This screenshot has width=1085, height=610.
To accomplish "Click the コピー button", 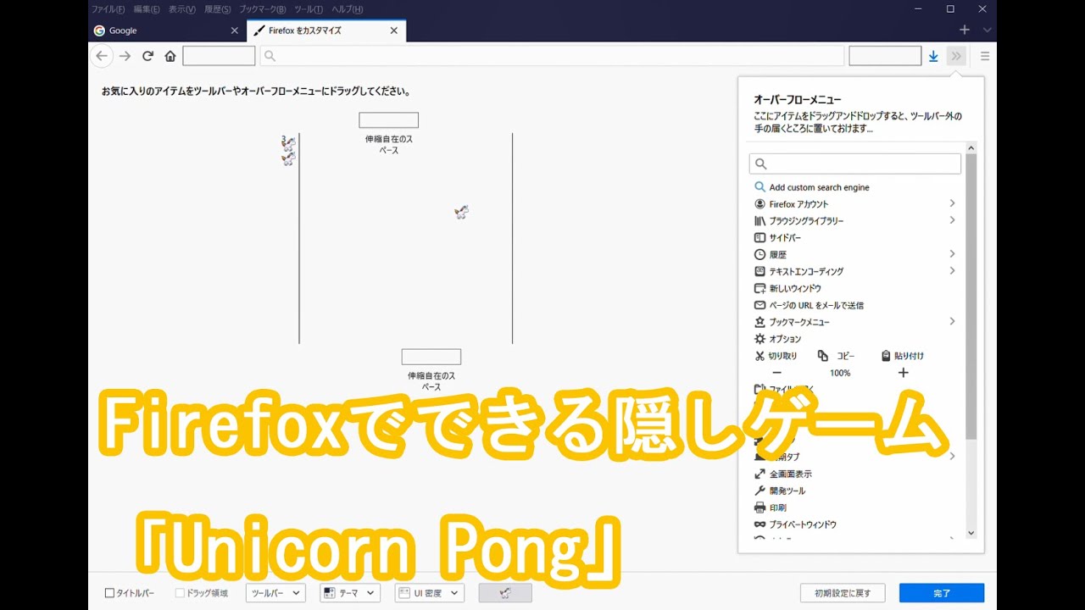I will (x=837, y=356).
